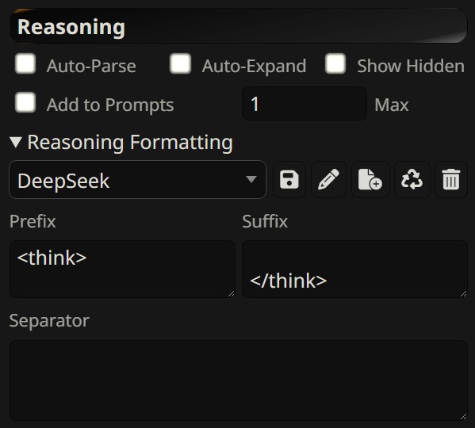Tick the Auto-Expand checkbox
The height and width of the screenshot is (428, 475).
coord(180,64)
